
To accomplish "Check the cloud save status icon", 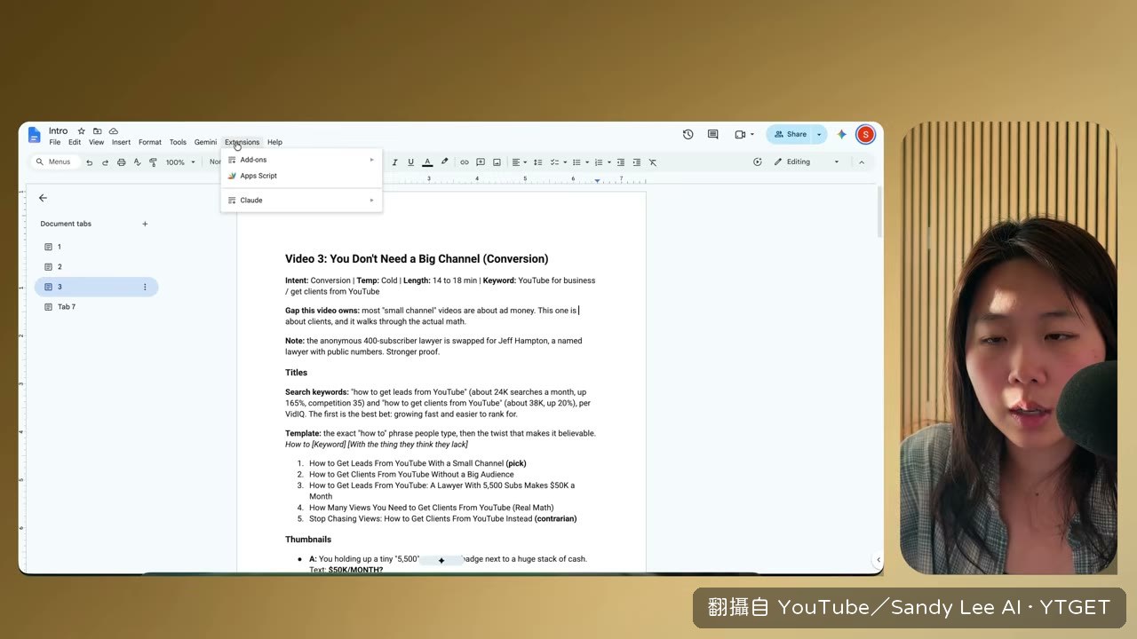I will tap(114, 131).
